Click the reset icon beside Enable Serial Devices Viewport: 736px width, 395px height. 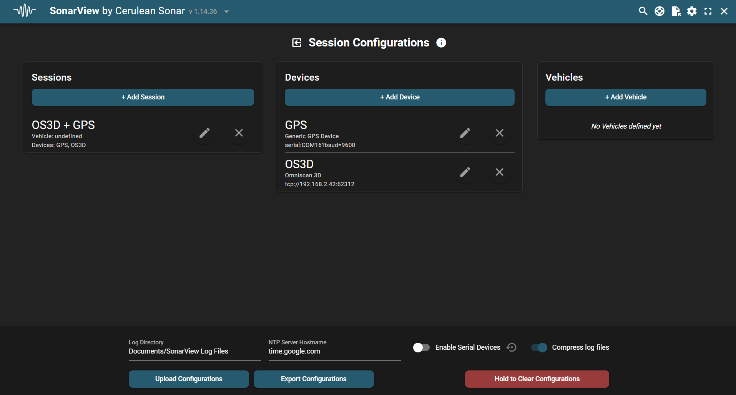[512, 347]
